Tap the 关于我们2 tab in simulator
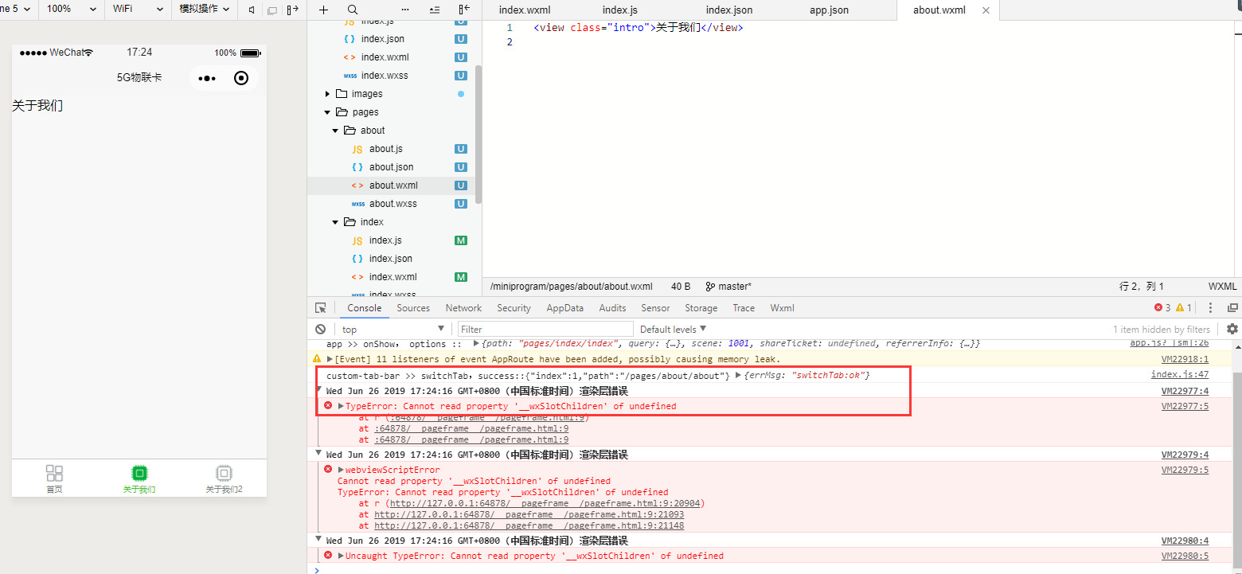 [224, 478]
